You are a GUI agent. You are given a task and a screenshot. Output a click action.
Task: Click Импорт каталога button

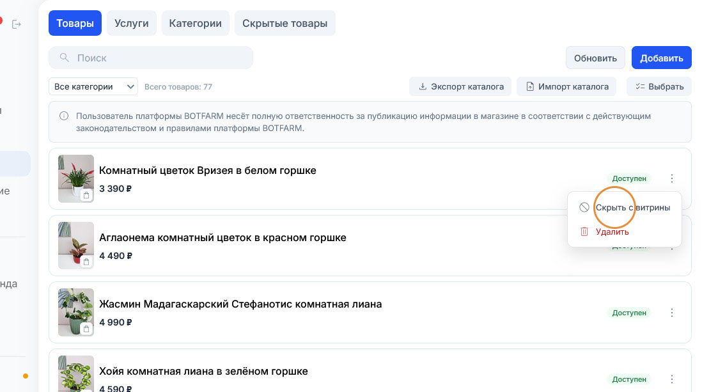(x=566, y=86)
